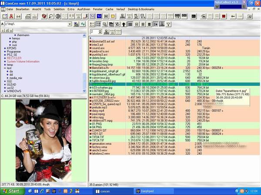Expand the da subfolder under test
This screenshot has height=195, width=261.
7,71
